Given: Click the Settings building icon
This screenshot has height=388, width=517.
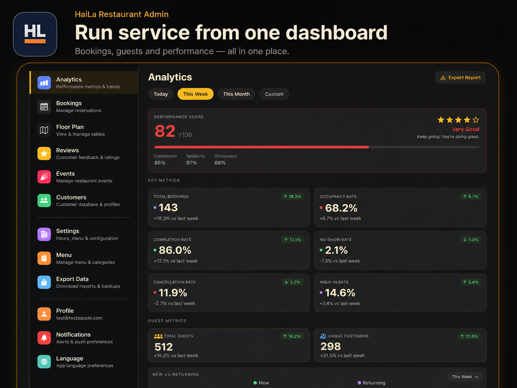Looking at the screenshot, I should pyautogui.click(x=44, y=234).
